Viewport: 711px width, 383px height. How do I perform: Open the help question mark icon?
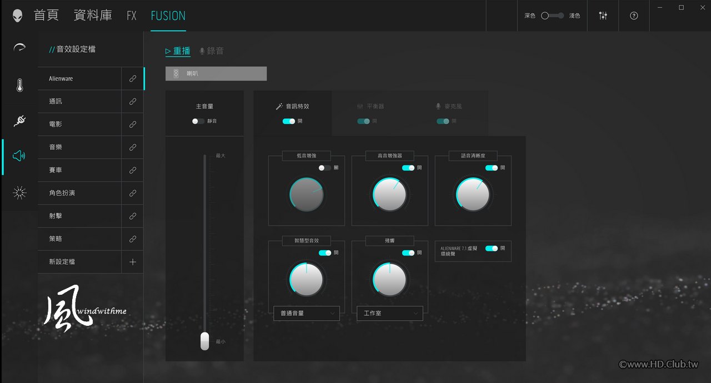[634, 16]
